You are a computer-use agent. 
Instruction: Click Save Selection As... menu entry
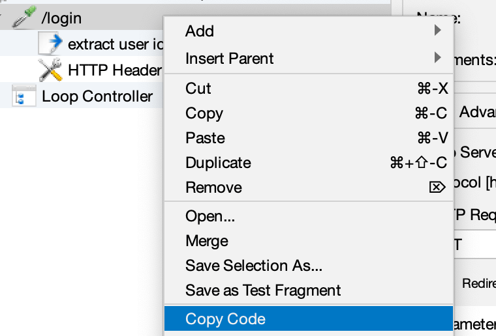click(253, 265)
